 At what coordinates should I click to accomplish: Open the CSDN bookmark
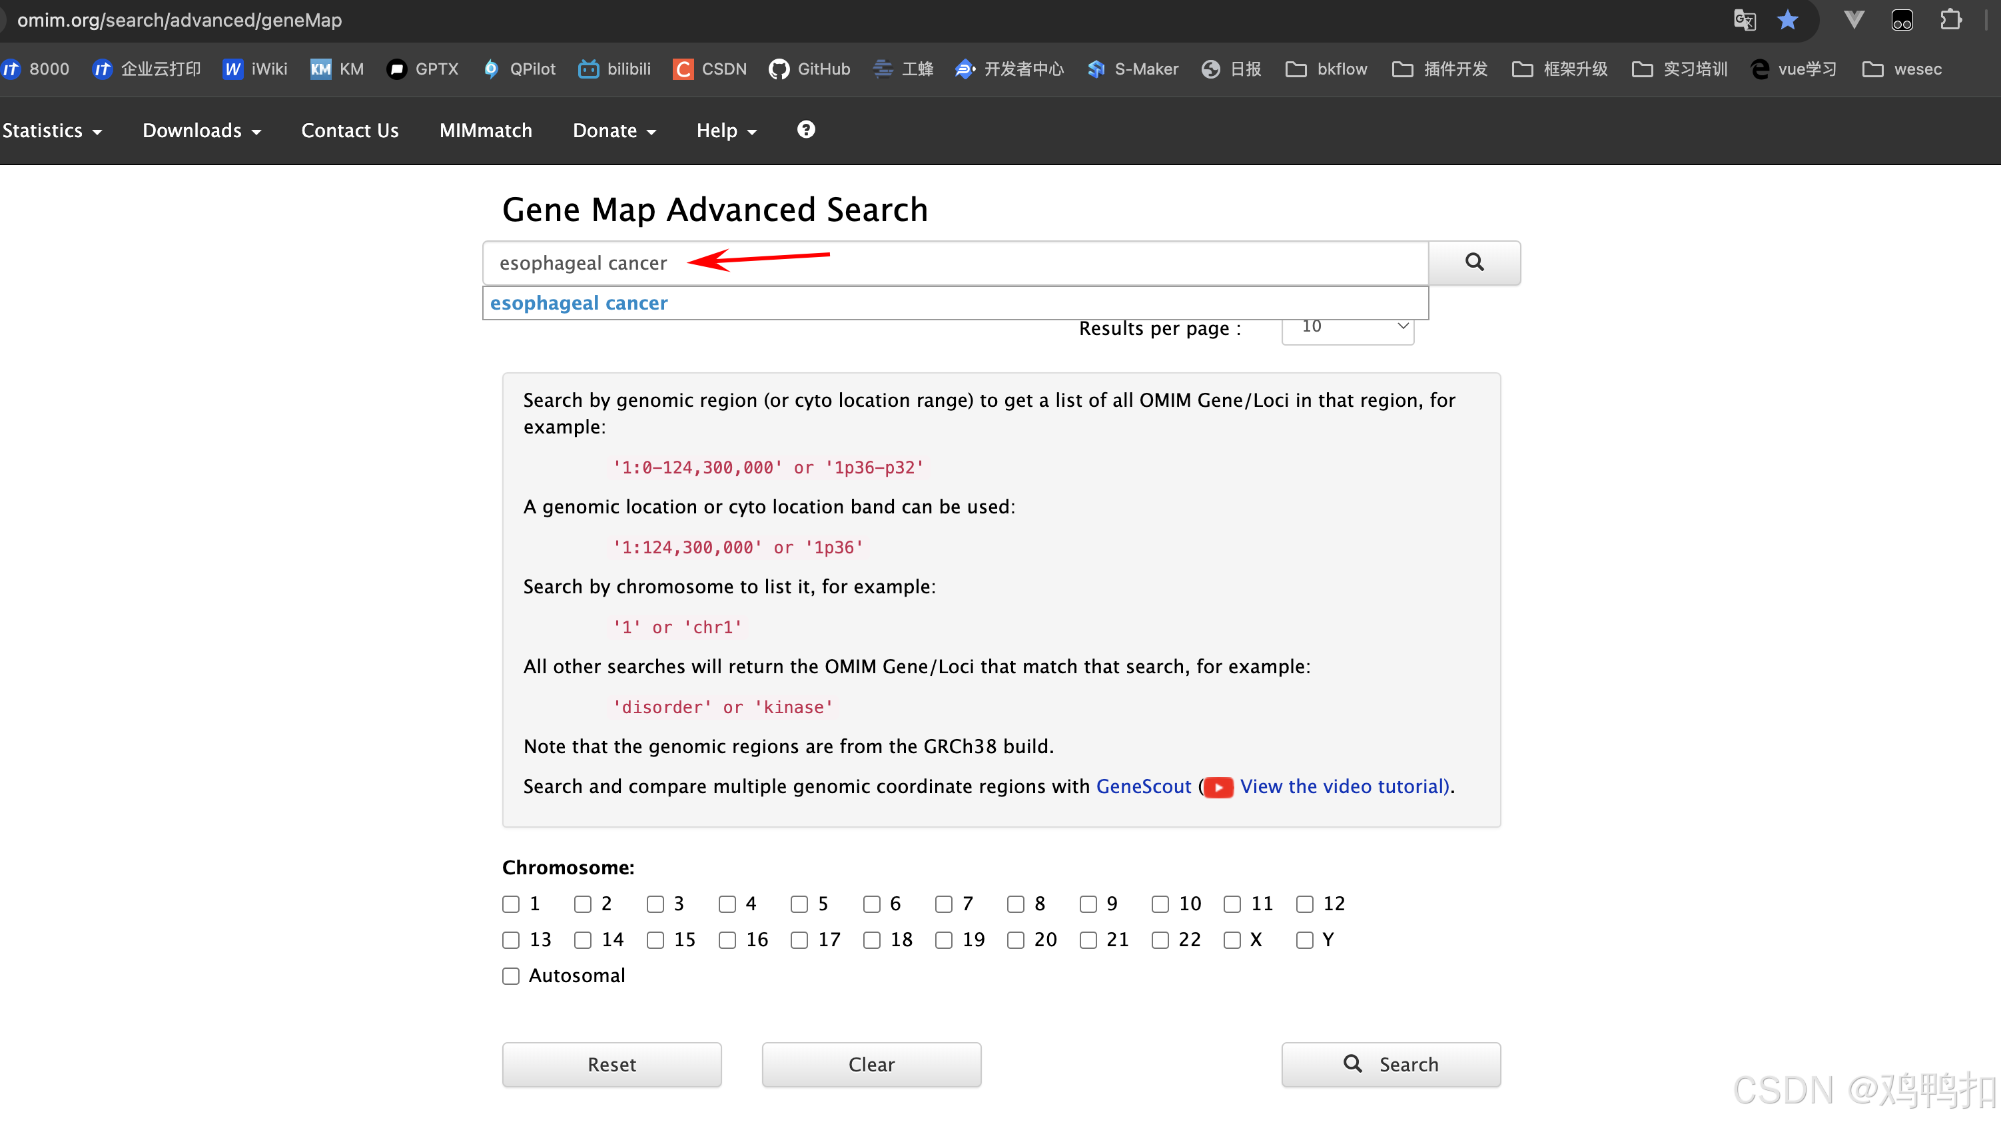[710, 69]
